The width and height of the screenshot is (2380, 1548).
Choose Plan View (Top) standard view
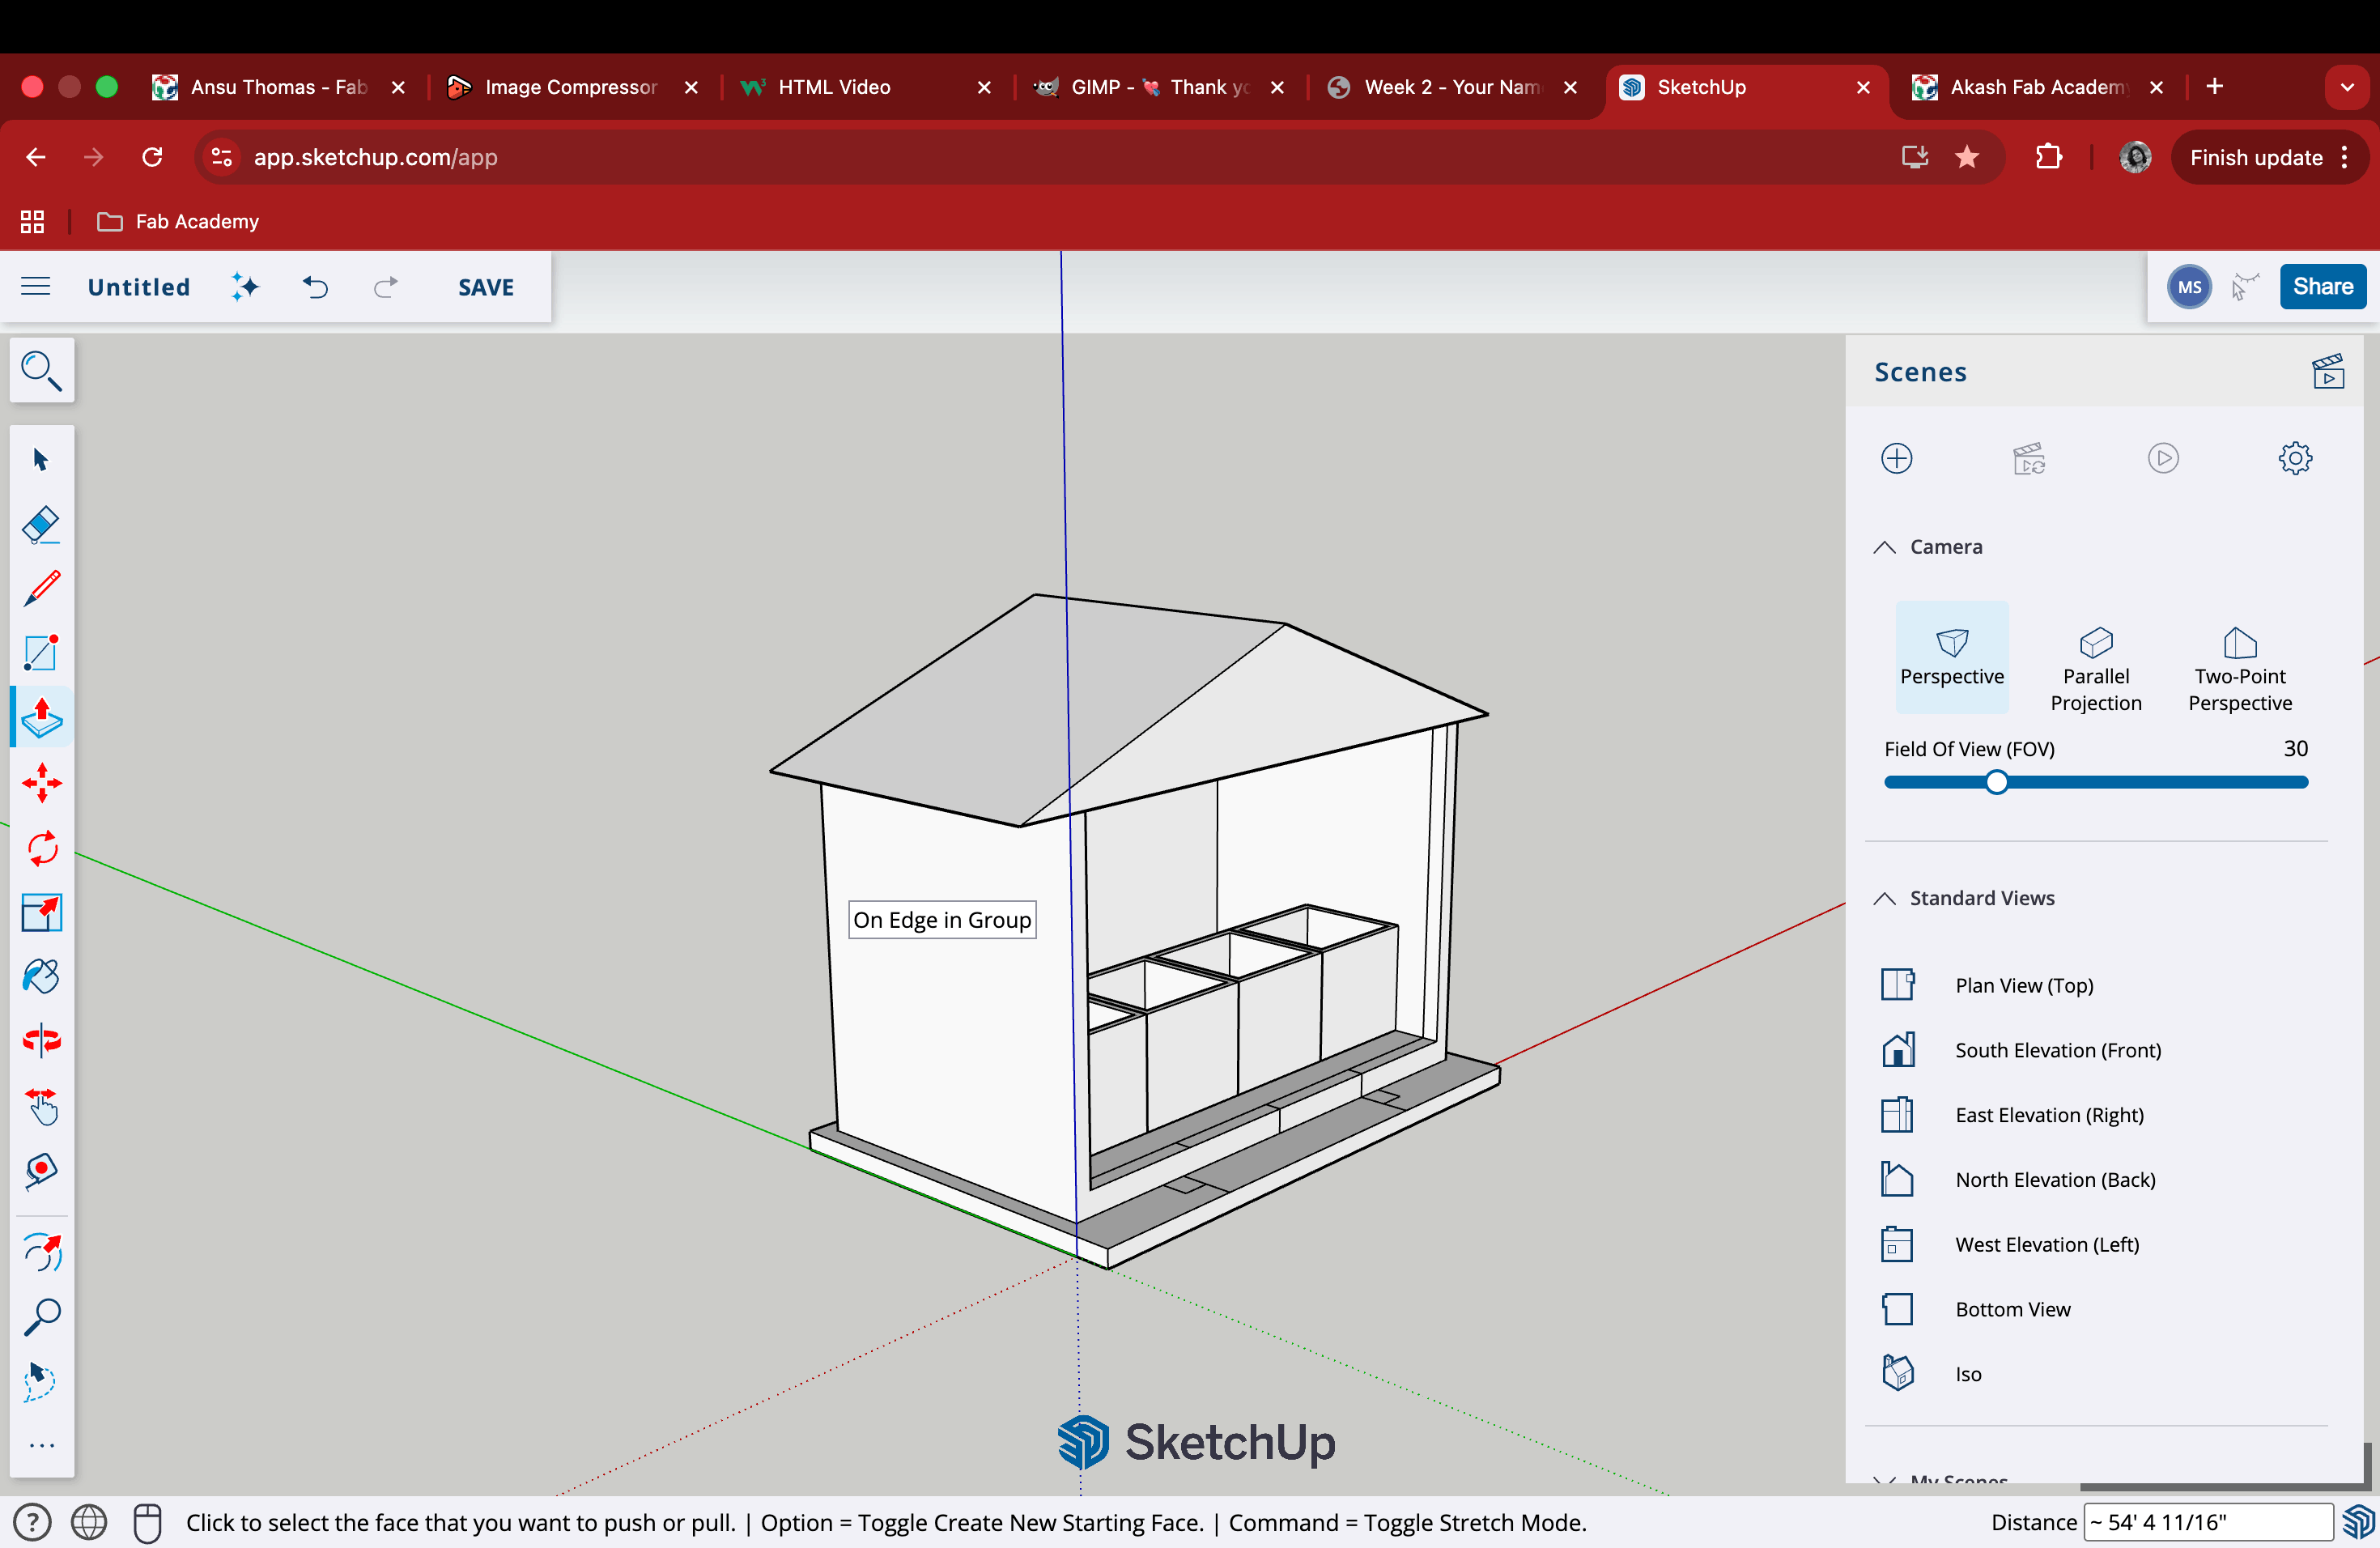click(2023, 985)
